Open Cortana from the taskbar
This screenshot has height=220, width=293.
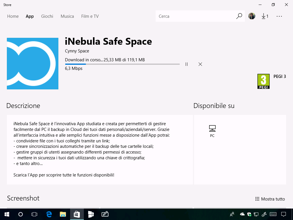tap(21, 214)
